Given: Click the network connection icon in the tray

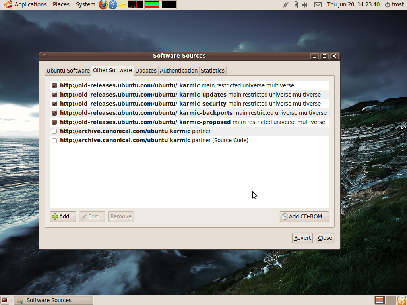Looking at the screenshot, I should click(285, 5).
